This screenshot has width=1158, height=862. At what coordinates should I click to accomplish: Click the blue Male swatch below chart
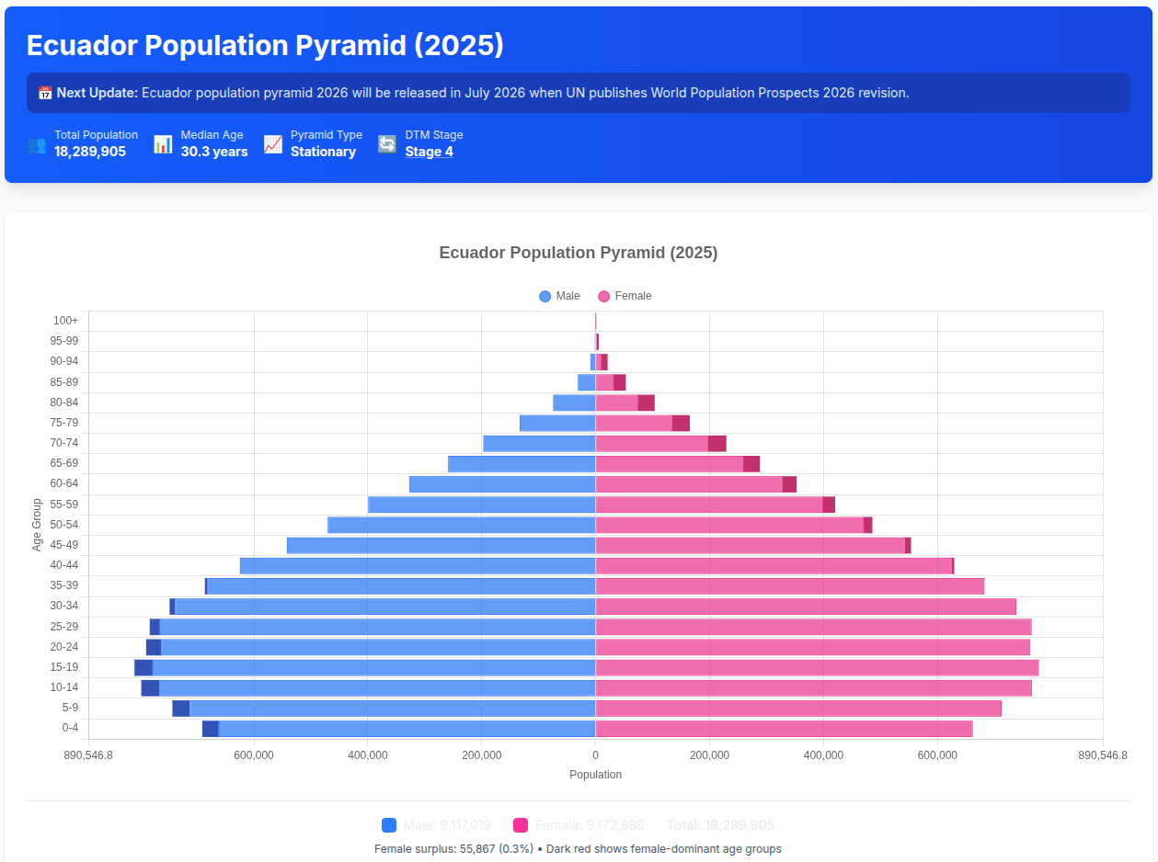coord(389,825)
